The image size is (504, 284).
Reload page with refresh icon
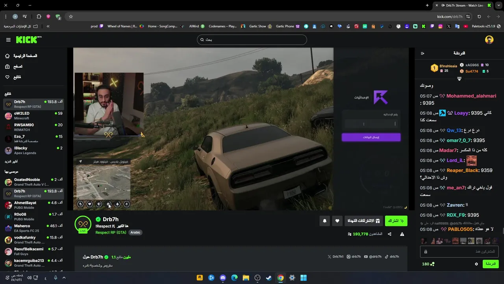pyautogui.click(x=479, y=17)
